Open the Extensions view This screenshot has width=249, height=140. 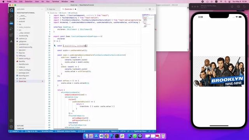[11, 35]
